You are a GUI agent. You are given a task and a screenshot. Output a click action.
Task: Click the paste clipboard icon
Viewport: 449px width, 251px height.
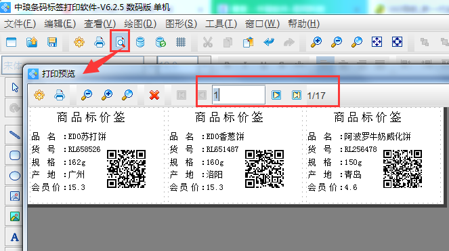pyautogui.click(x=249, y=42)
